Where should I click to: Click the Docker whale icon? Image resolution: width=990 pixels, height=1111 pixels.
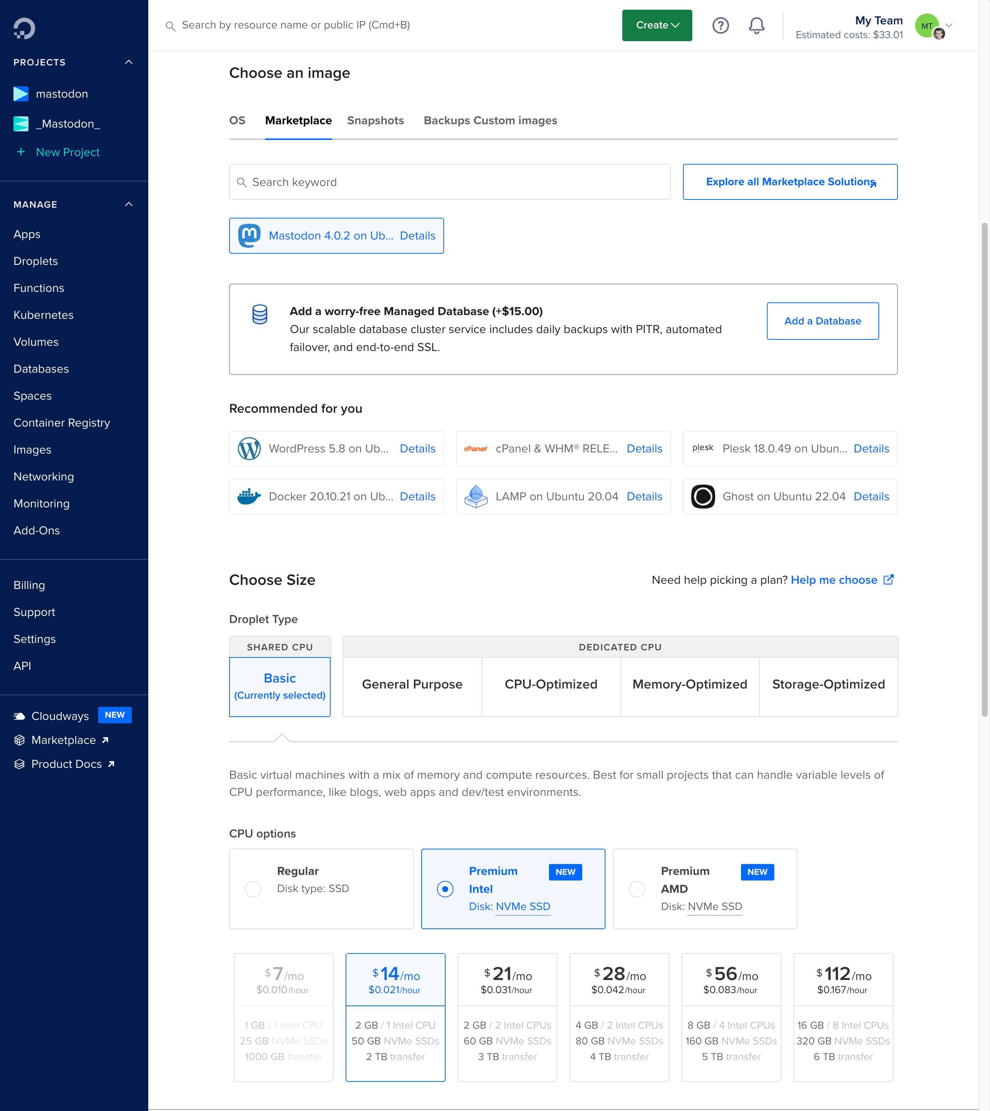[x=249, y=496]
